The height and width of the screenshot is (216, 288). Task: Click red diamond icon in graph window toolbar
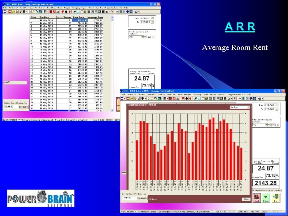click(190, 99)
